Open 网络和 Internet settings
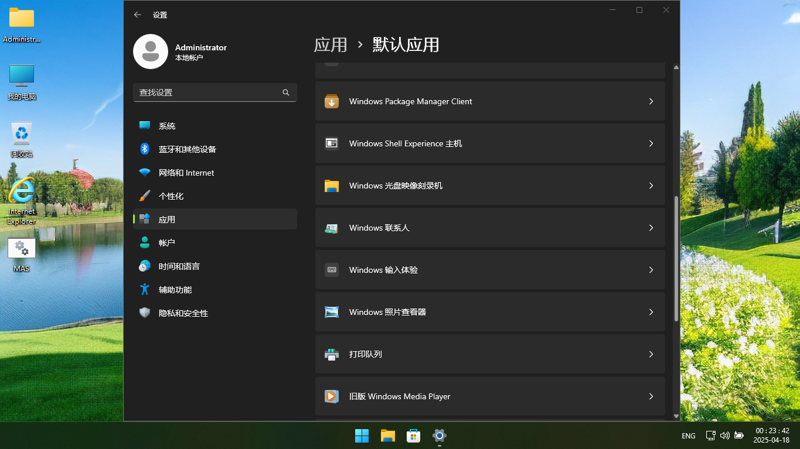The width and height of the screenshot is (800, 449). [215, 173]
